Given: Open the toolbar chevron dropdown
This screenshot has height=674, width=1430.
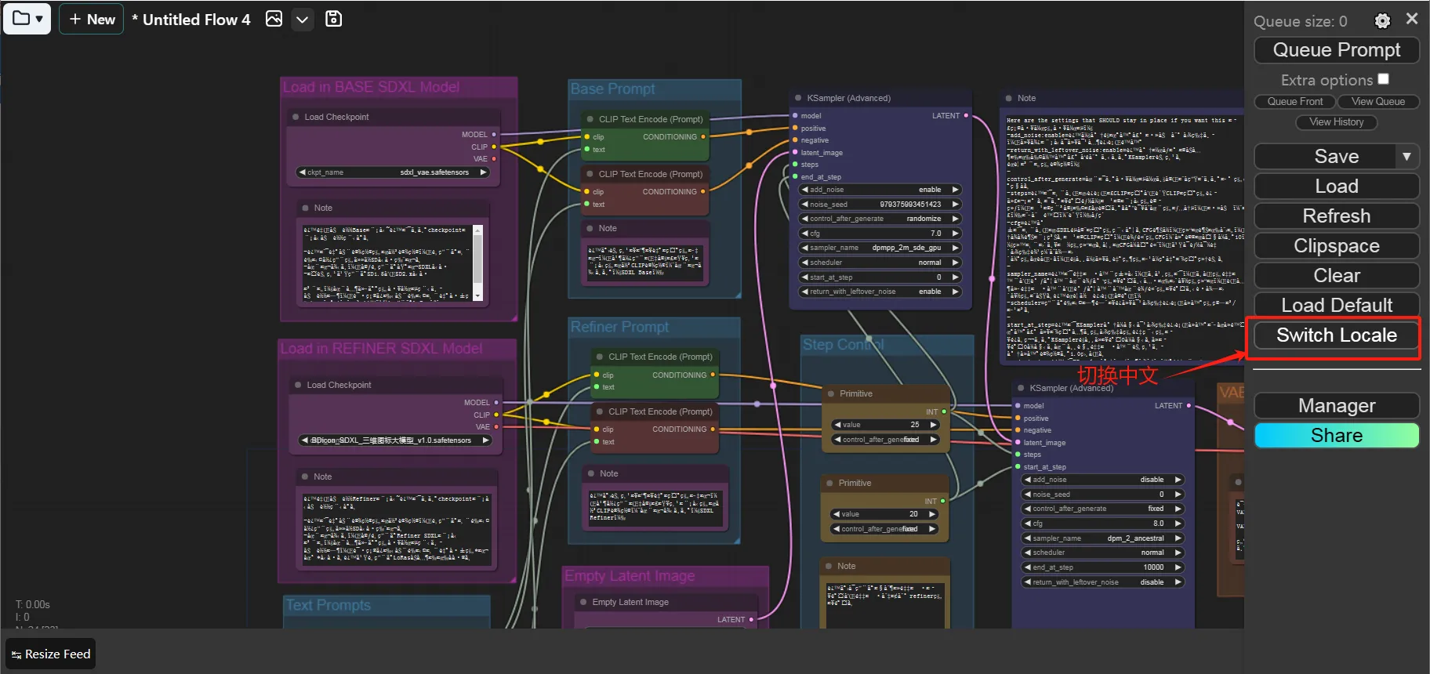Looking at the screenshot, I should [x=302, y=20].
